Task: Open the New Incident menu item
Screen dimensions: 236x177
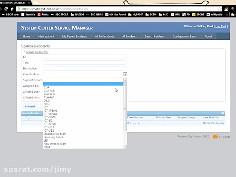Action: [46, 36]
